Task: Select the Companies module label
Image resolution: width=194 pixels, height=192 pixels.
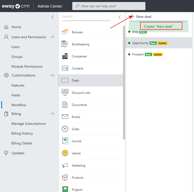Action: tap(79, 56)
